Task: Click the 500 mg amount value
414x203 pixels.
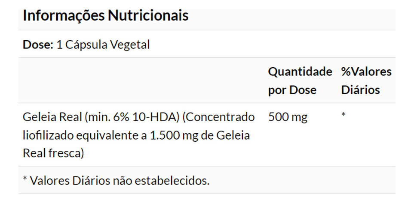Action: 288,117
